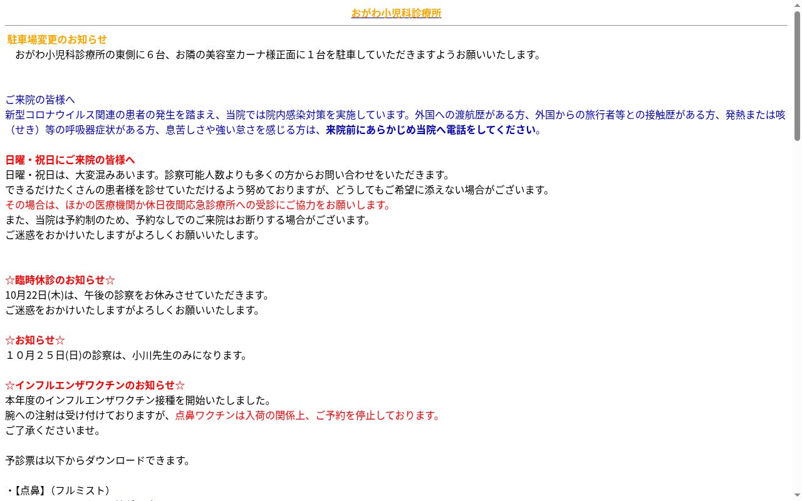Click red text 点鼻ワクチンは入荷の関係上
This screenshot has height=501, width=802.
pos(308,415)
